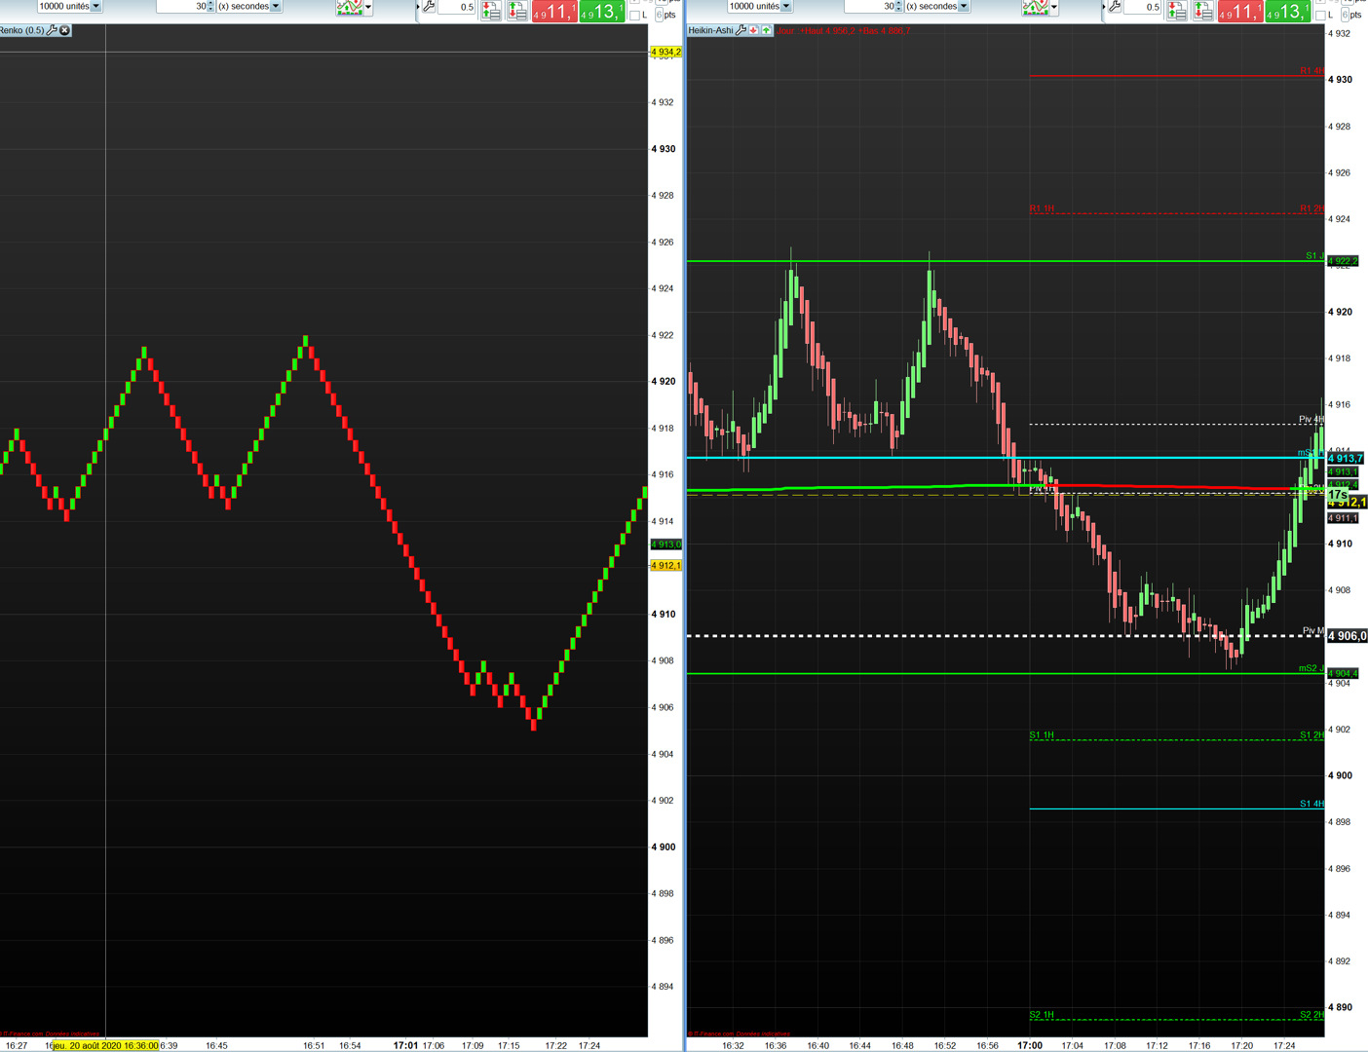
Task: Click the 'Piv M' white dashed line label
Action: 1313,631
